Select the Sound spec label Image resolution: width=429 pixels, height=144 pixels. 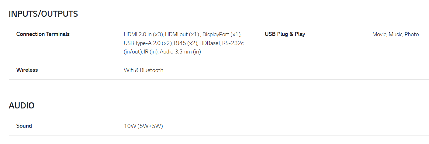point(24,126)
